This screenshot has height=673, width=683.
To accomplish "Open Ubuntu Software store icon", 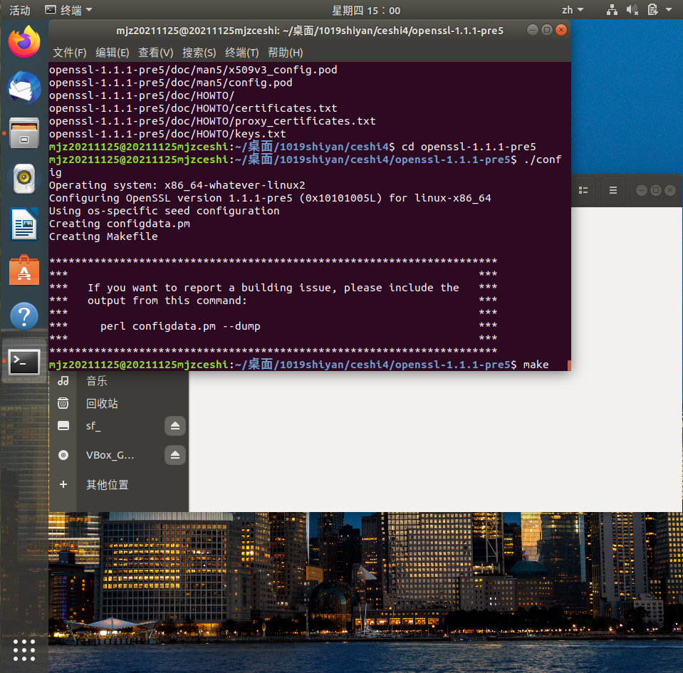I will pyautogui.click(x=24, y=270).
